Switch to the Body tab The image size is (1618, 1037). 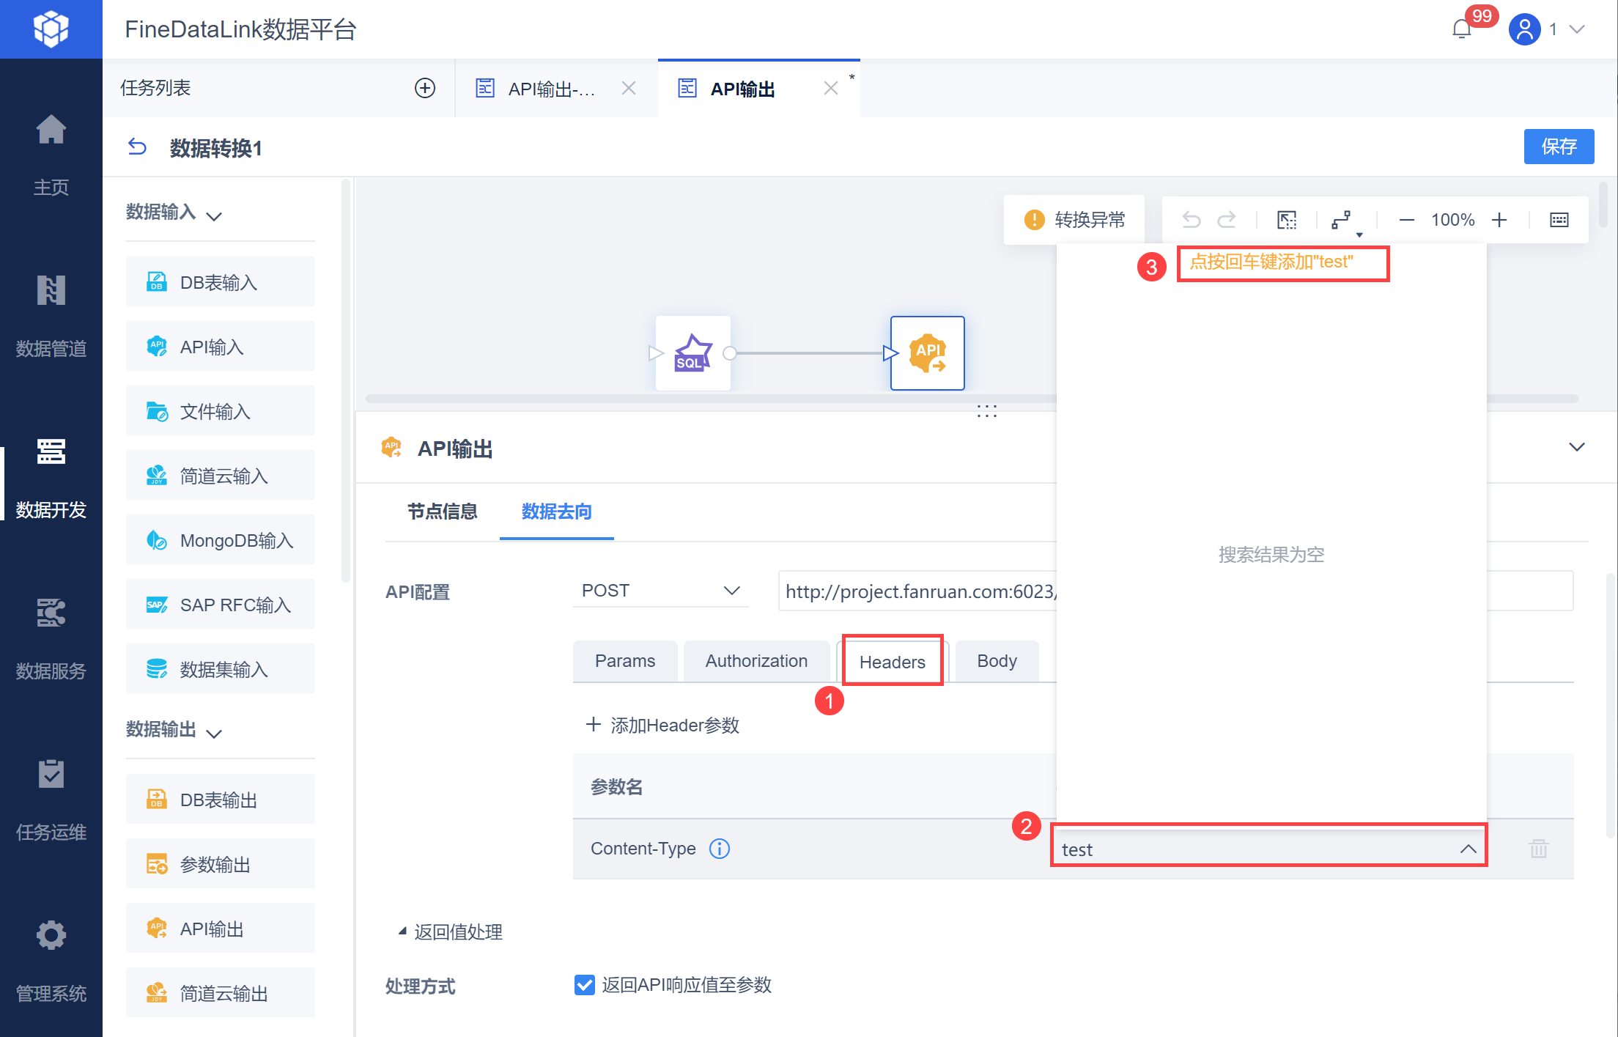[x=996, y=661]
